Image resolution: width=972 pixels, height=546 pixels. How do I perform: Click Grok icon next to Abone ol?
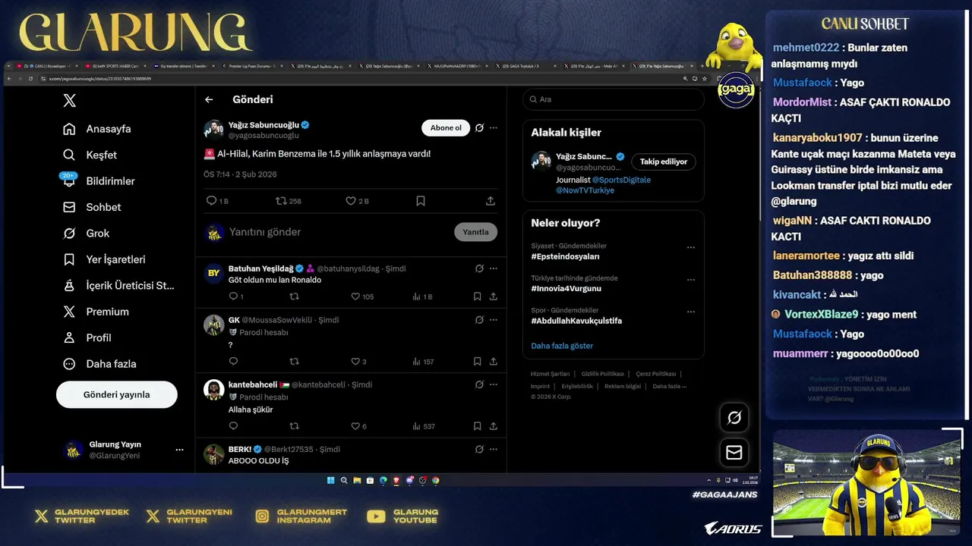pyautogui.click(x=479, y=127)
